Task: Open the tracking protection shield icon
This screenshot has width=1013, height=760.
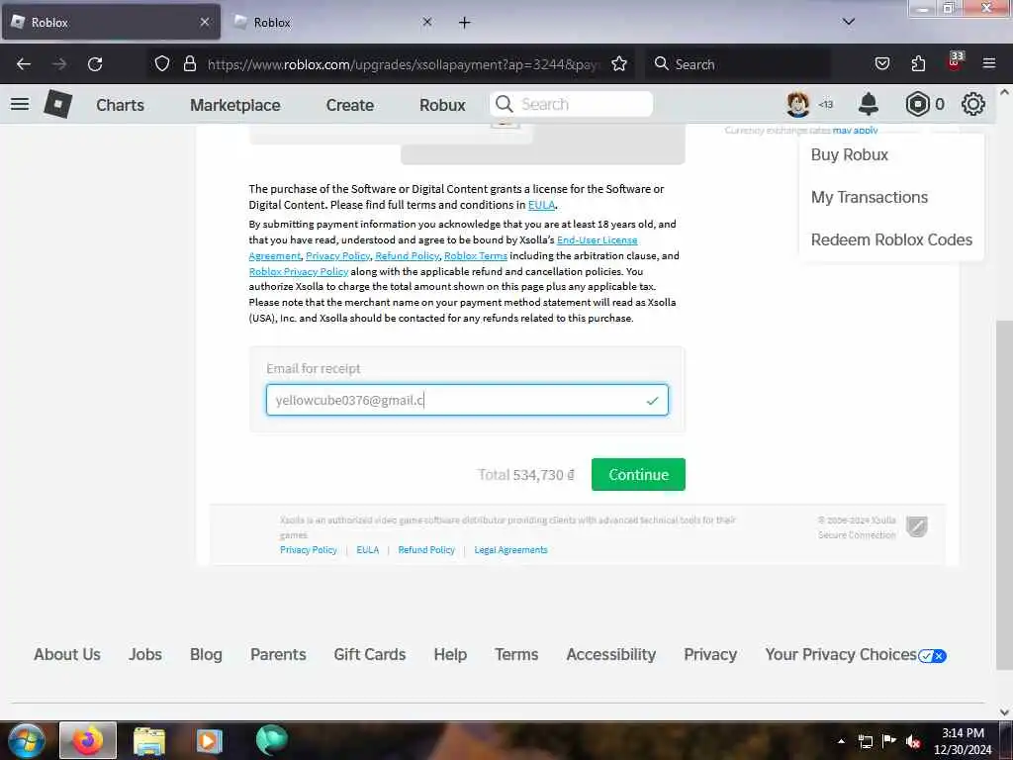Action: tap(162, 63)
